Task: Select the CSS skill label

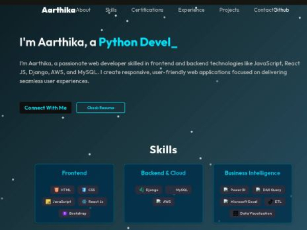Action: 92,190
